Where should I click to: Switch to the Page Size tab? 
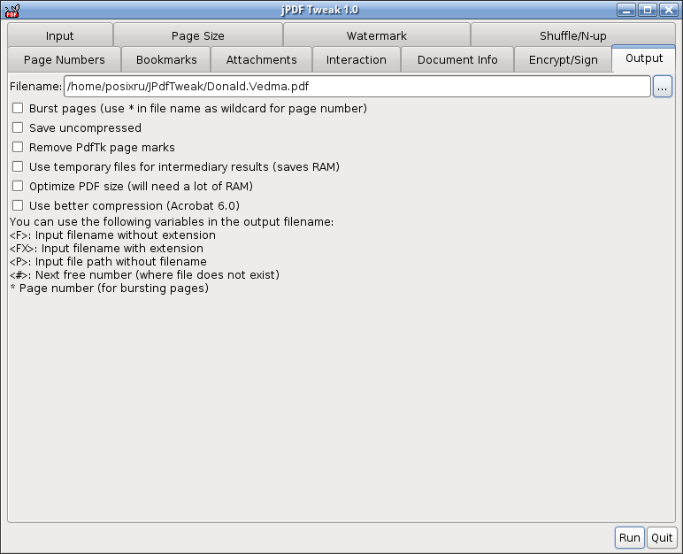(x=198, y=35)
